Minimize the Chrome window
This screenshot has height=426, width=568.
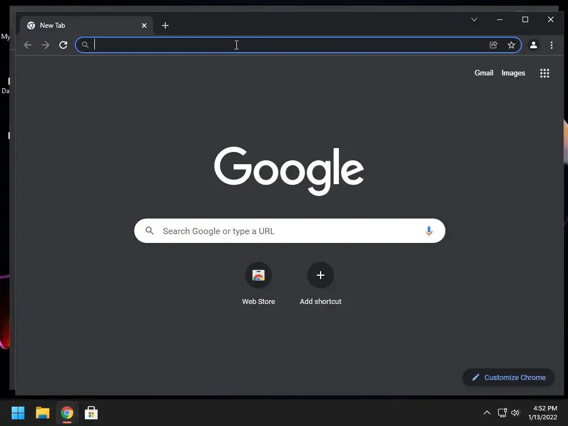500,19
